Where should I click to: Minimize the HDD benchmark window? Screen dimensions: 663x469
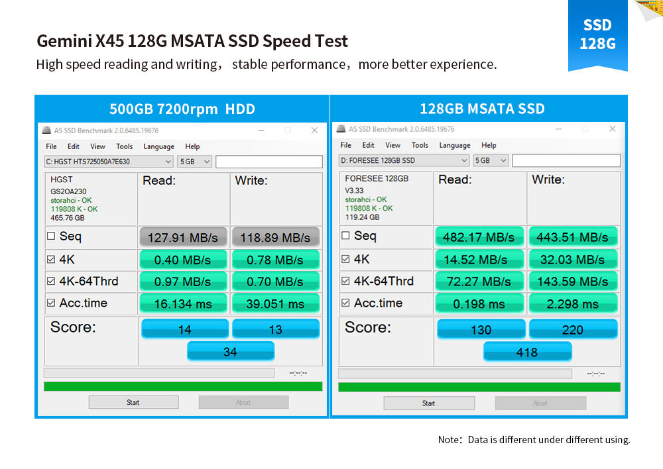(x=261, y=130)
